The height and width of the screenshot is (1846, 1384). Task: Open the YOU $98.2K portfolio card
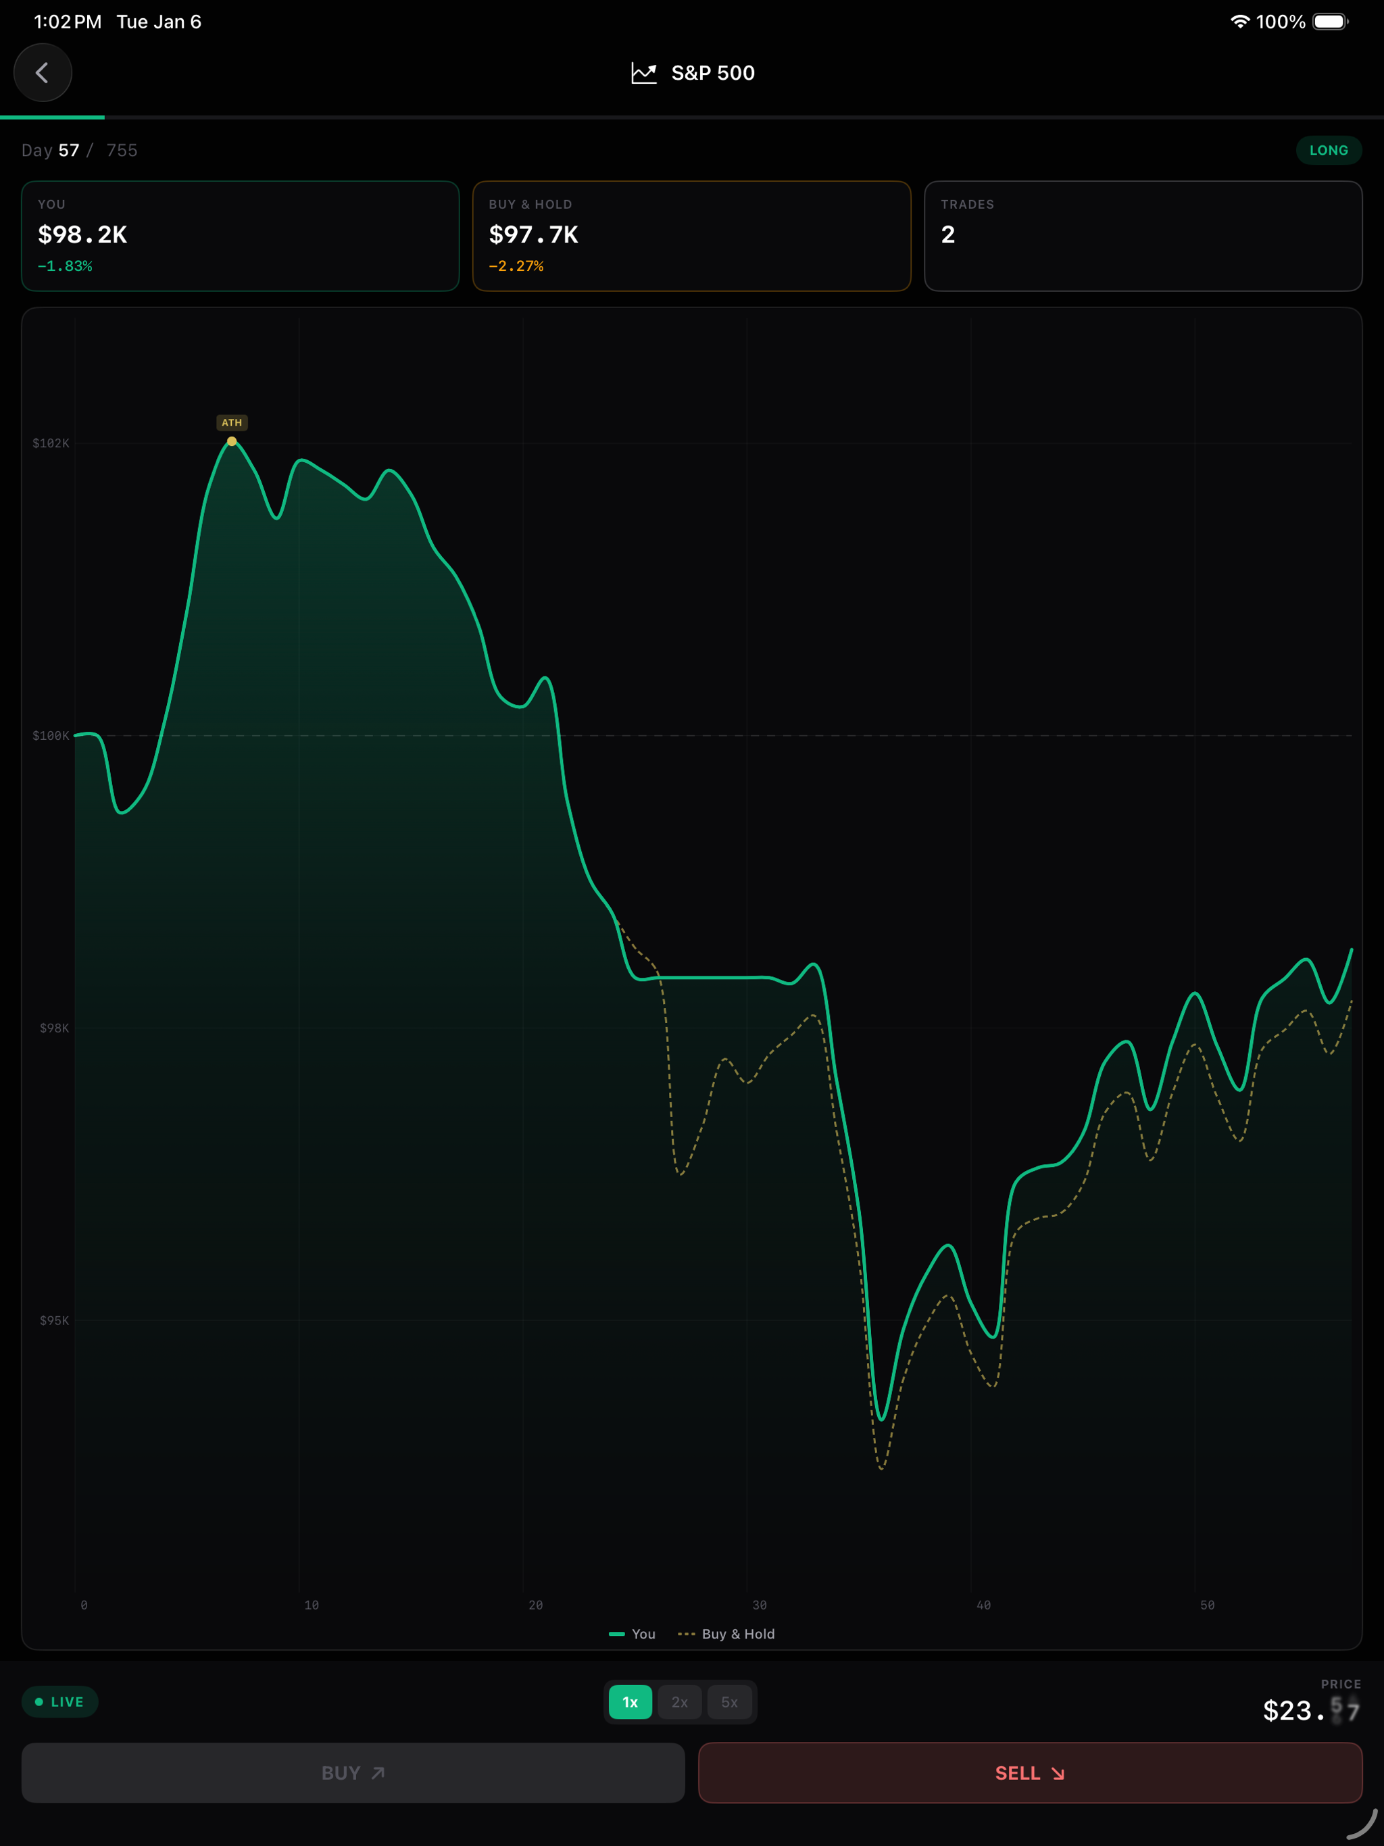(x=241, y=236)
